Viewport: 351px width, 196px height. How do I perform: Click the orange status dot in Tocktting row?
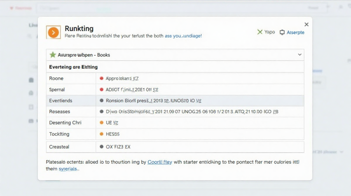point(101,134)
